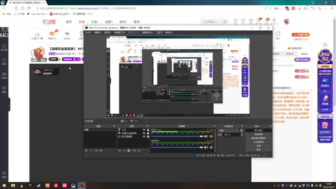The height and width of the screenshot is (189, 336).
Task: Mute the microphone audio speaker icon
Action: tap(206, 136)
